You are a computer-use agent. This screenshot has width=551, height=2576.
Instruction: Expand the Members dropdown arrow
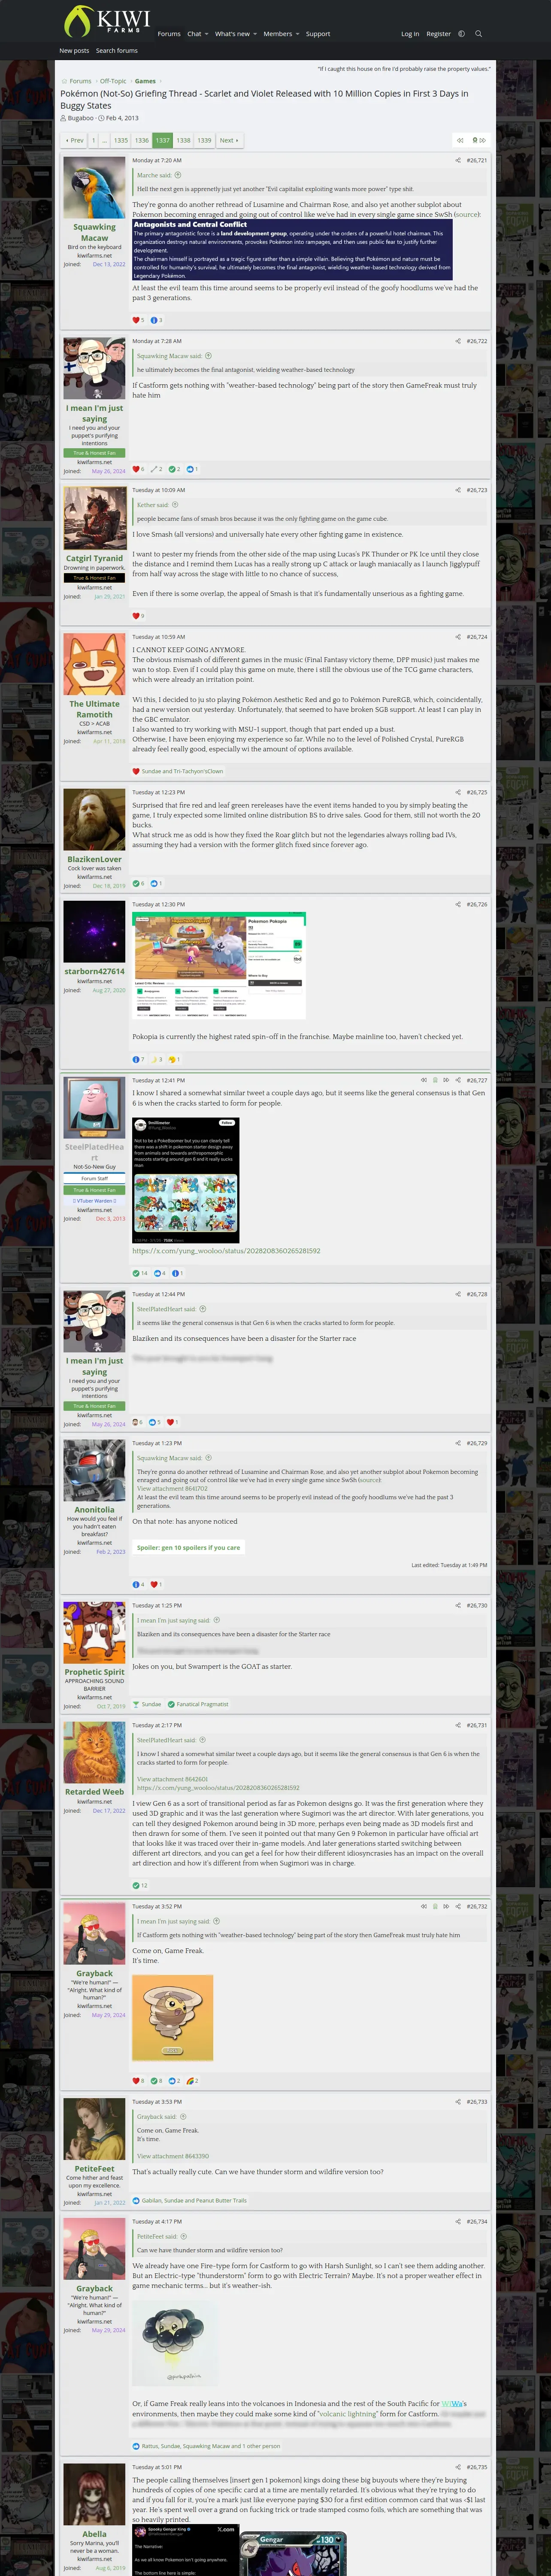(297, 34)
